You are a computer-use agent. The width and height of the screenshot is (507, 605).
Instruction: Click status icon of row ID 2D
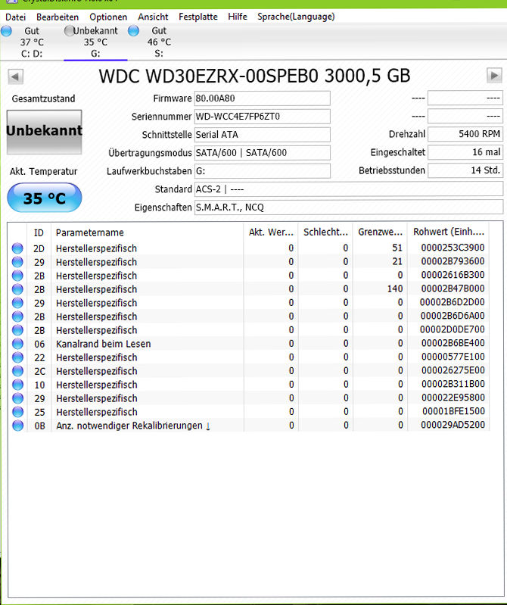pos(17,248)
